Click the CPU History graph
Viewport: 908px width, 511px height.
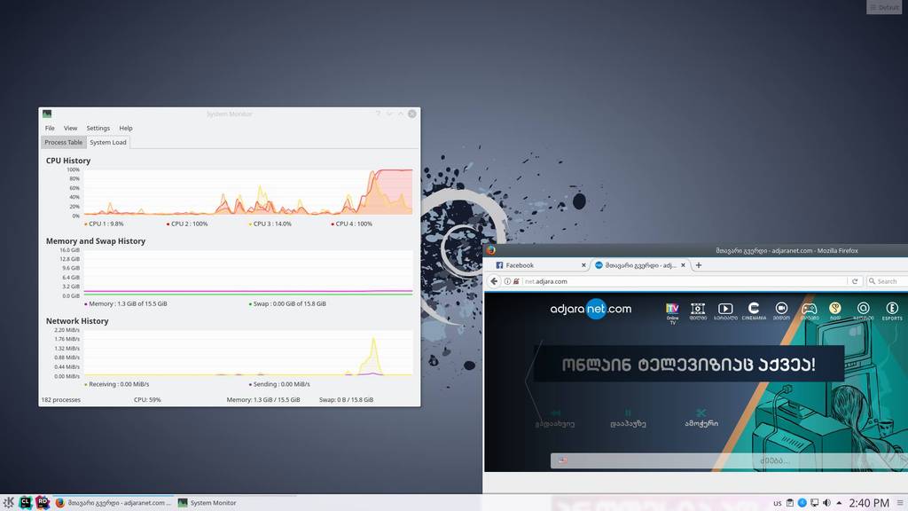click(248, 193)
